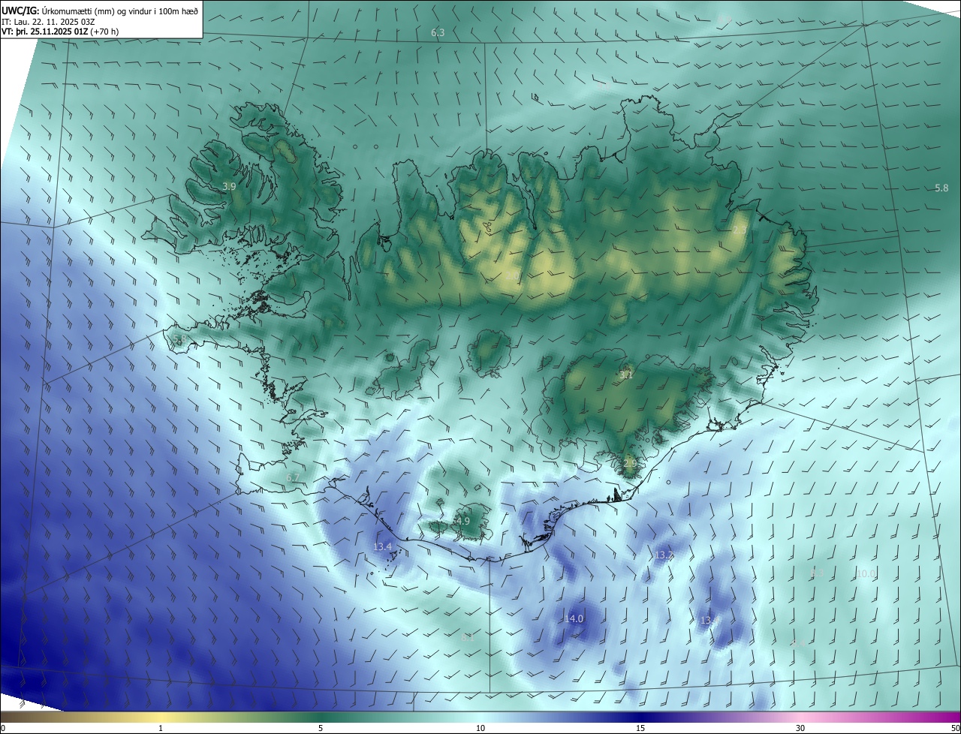The height and width of the screenshot is (734, 961).
Task: Click the colour scale tick label 0
Action: point(3,728)
